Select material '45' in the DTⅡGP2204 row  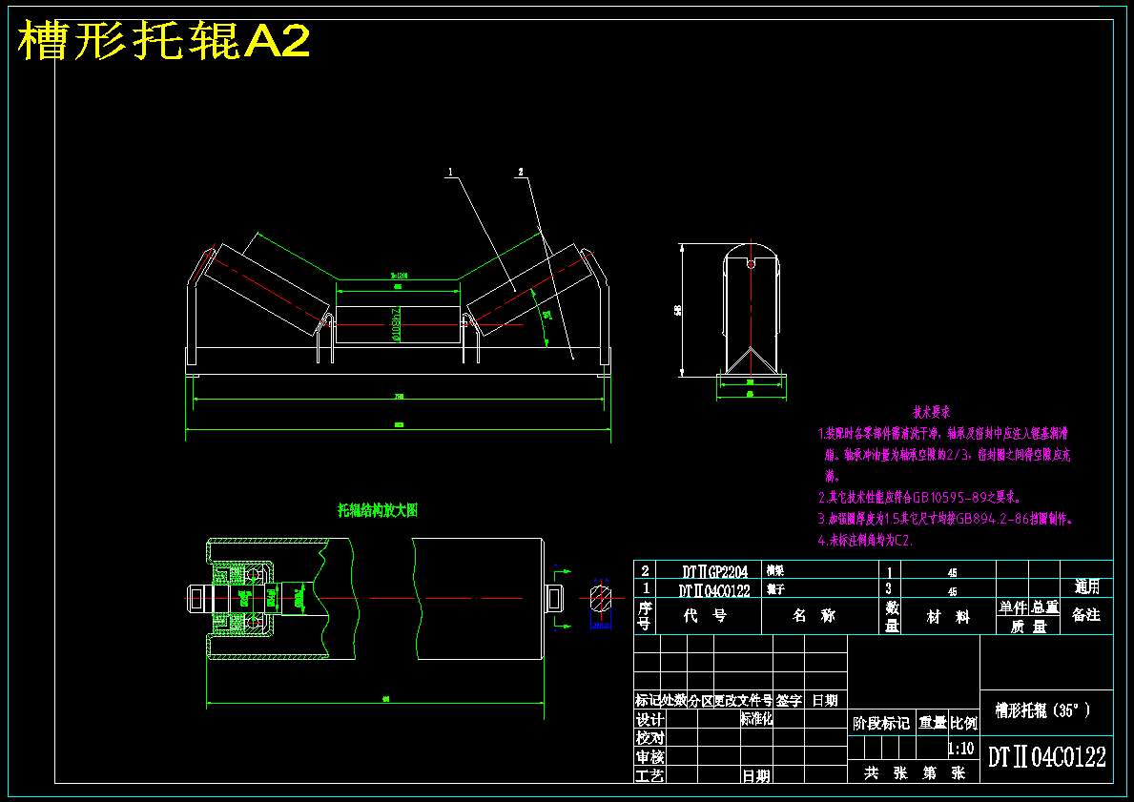point(953,573)
